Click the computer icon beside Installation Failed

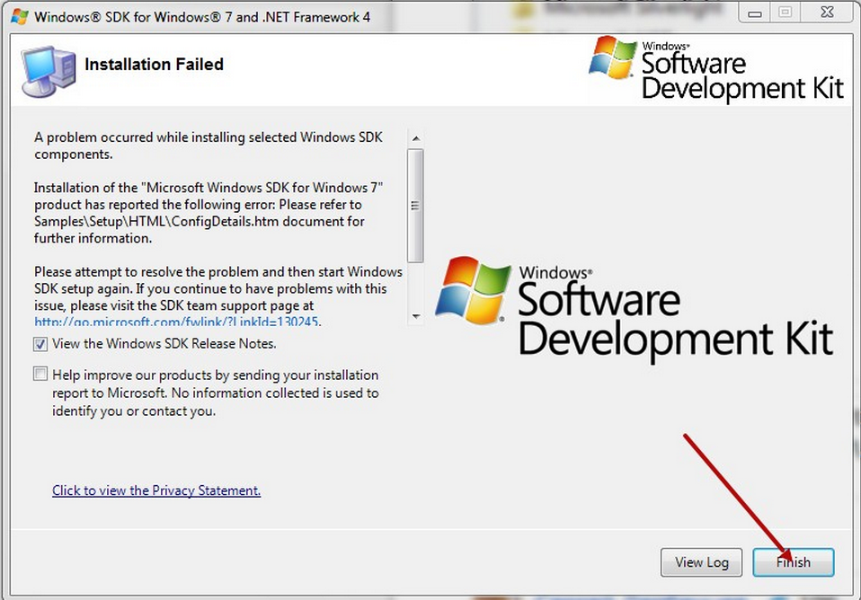coord(49,71)
